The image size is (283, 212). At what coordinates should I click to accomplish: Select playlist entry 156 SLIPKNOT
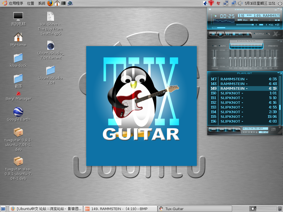pos(244,121)
